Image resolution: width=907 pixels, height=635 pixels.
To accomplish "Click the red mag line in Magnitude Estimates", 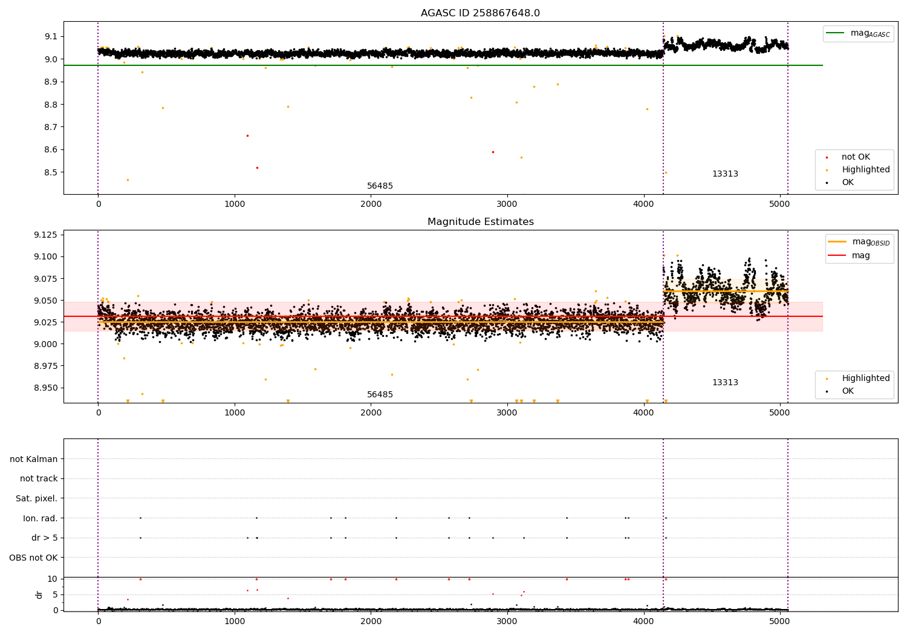I will point(443,316).
